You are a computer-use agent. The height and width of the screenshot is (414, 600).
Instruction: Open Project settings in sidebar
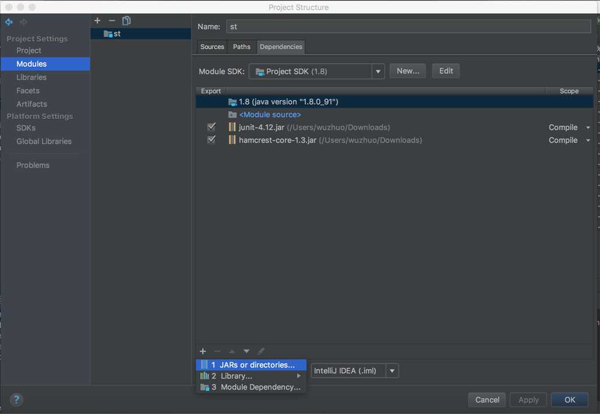click(x=29, y=51)
